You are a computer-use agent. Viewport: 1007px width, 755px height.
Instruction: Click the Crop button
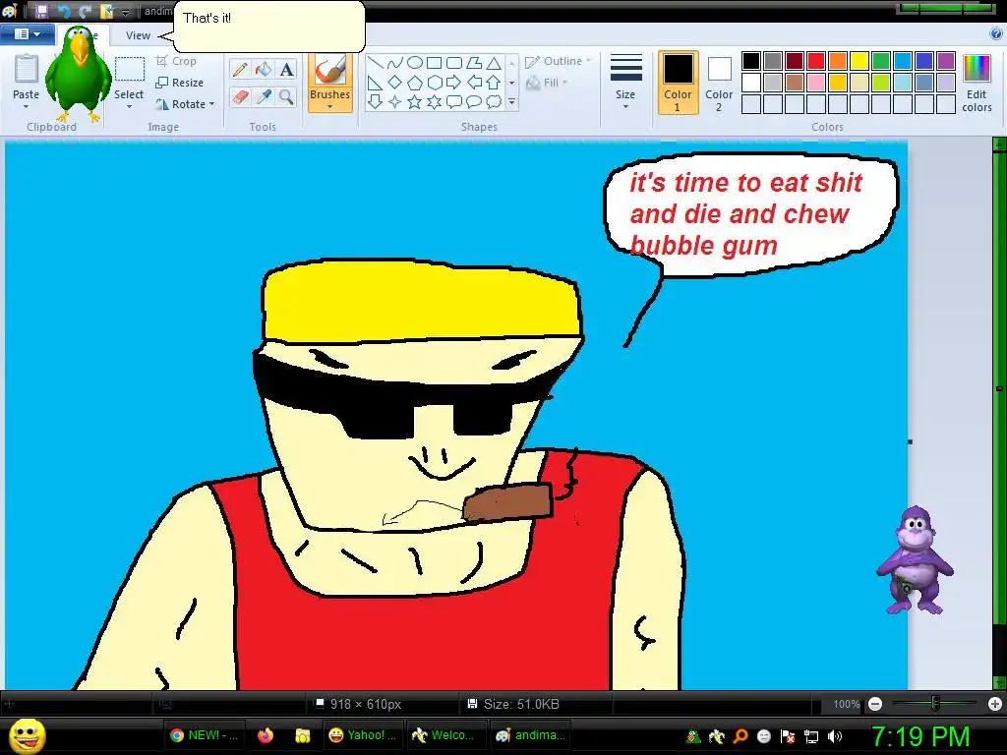pos(176,61)
